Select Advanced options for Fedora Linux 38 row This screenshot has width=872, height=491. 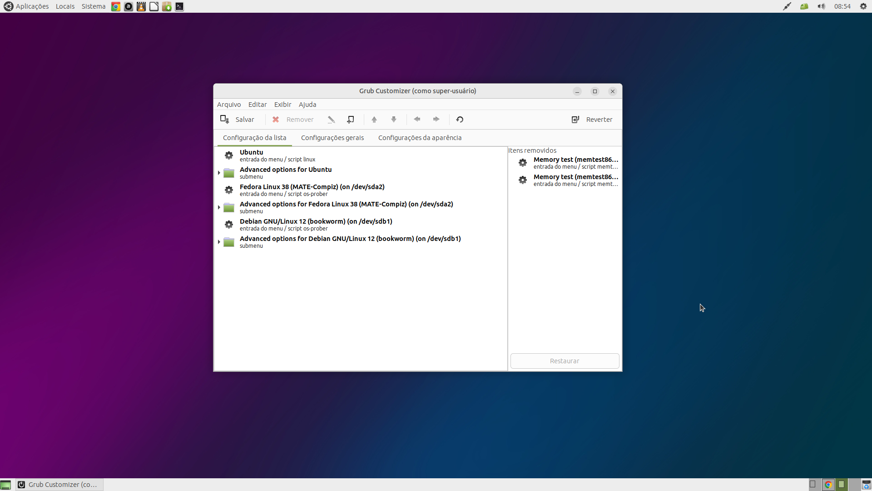click(361, 207)
